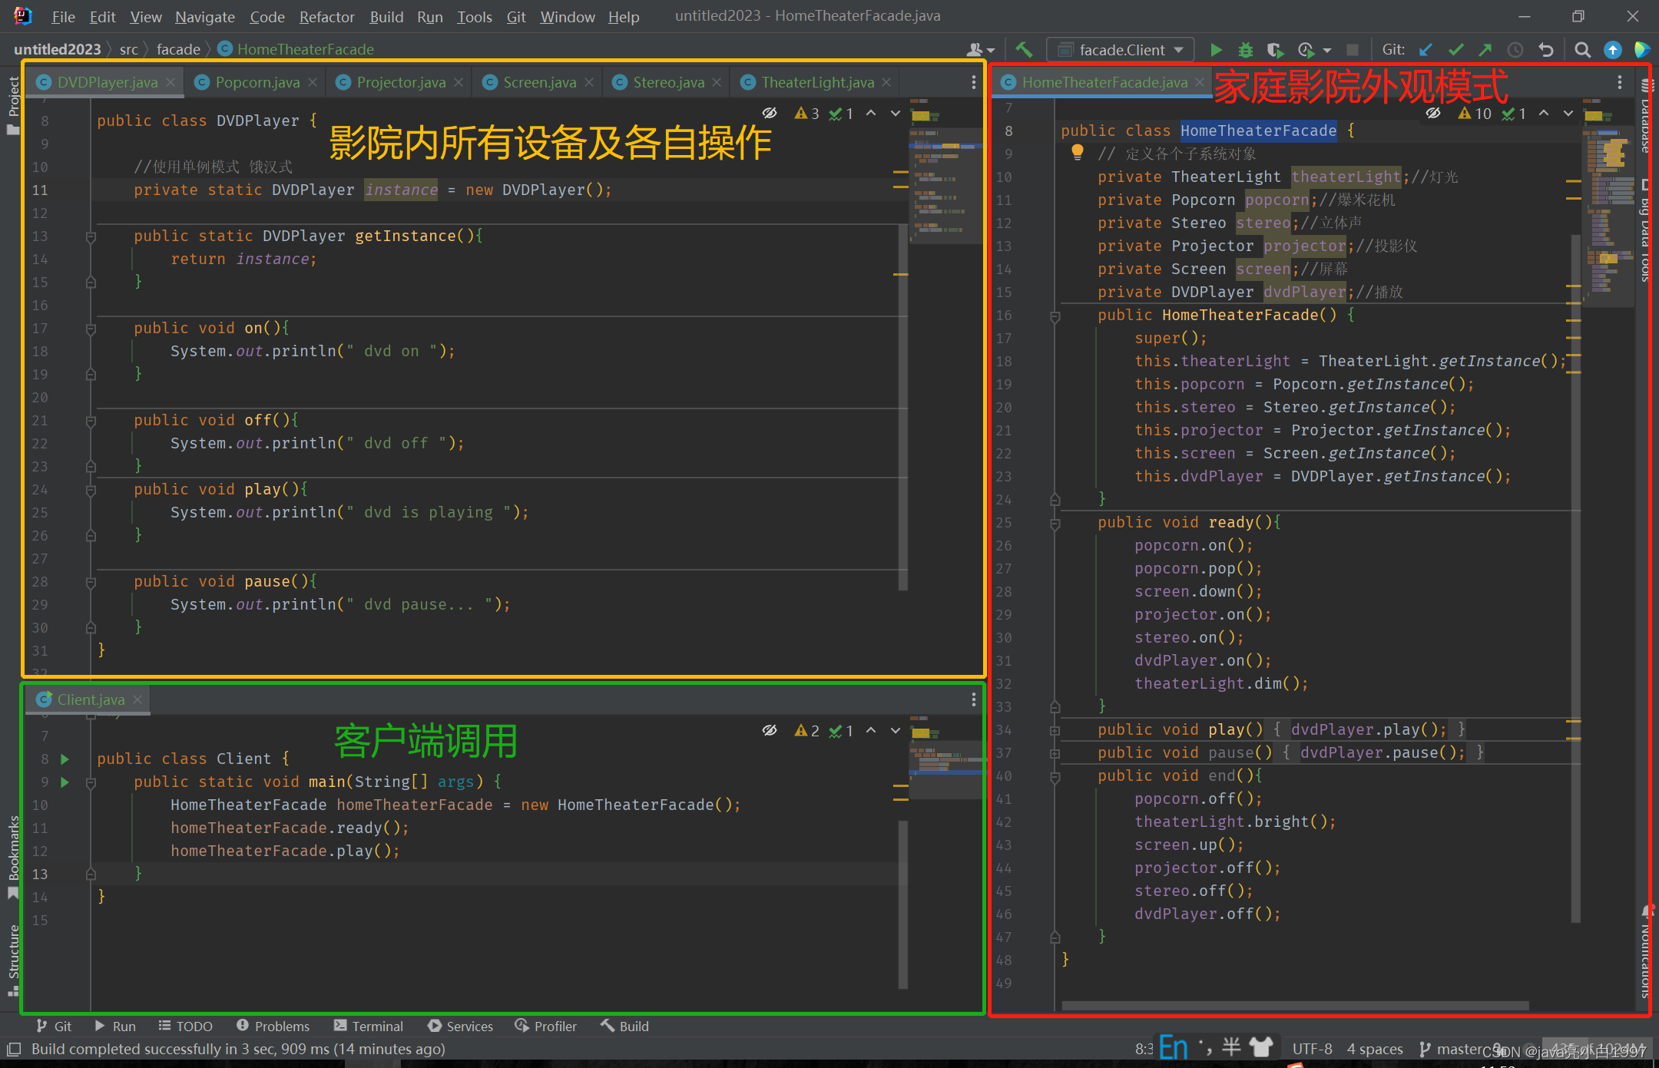
Task: Toggle breakpoint on line 11
Action: [x=67, y=188]
